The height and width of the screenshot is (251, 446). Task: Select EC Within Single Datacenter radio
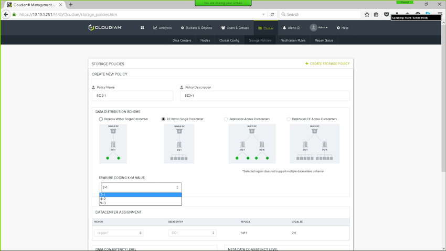coord(163,119)
